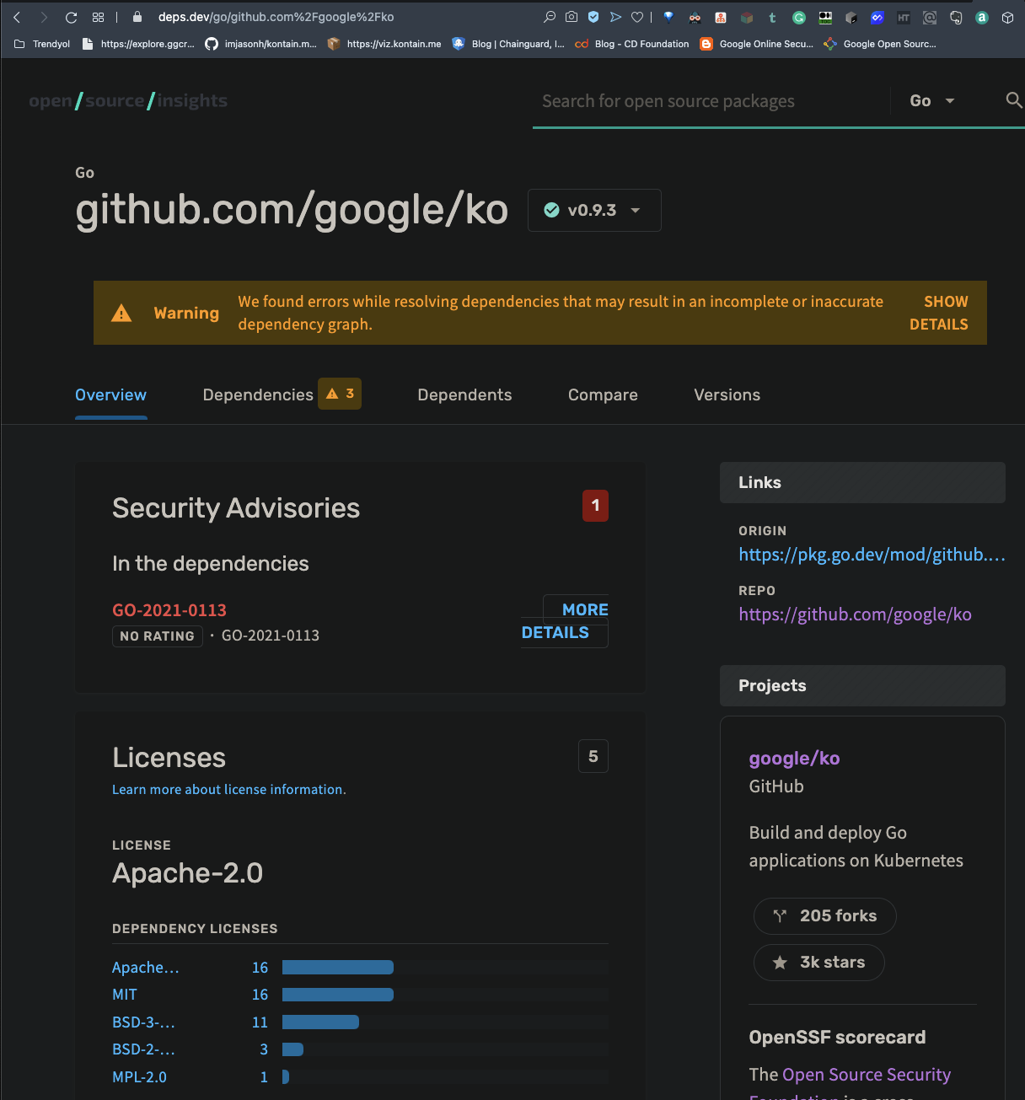Click the Amazon extension icon
This screenshot has height=1100, width=1025.
tap(982, 17)
